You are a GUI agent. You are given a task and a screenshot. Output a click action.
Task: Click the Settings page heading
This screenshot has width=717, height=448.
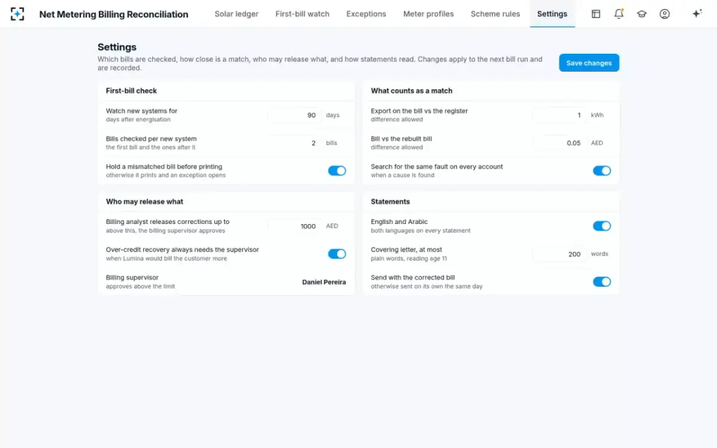coord(117,47)
